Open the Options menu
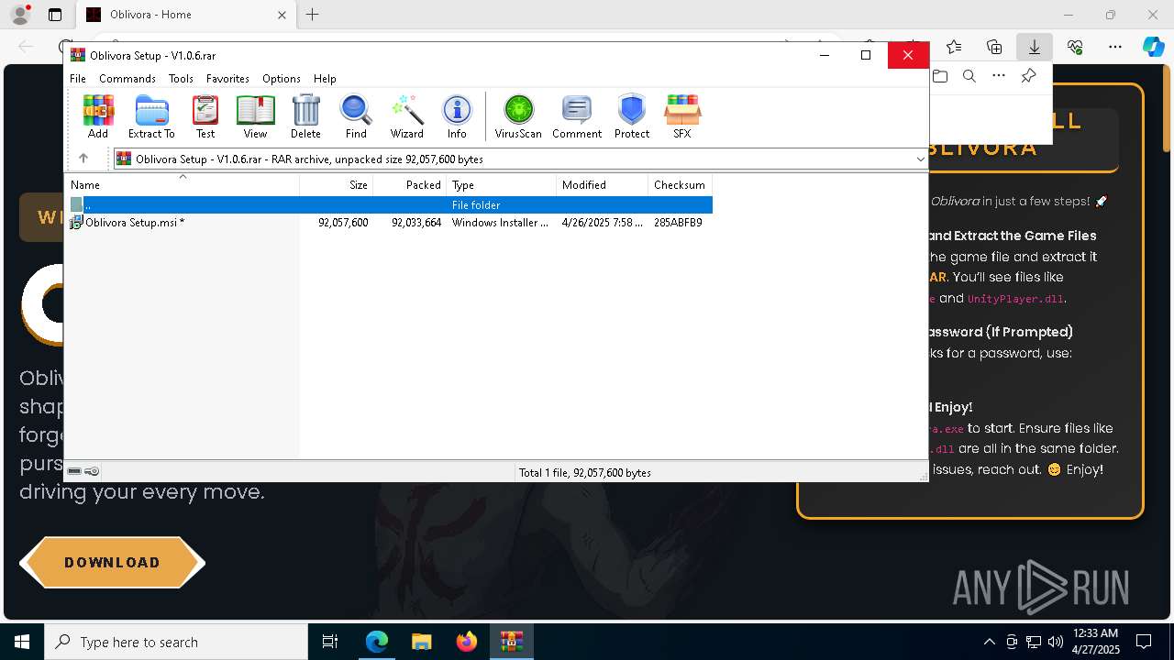Image resolution: width=1174 pixels, height=660 pixels. click(x=281, y=79)
